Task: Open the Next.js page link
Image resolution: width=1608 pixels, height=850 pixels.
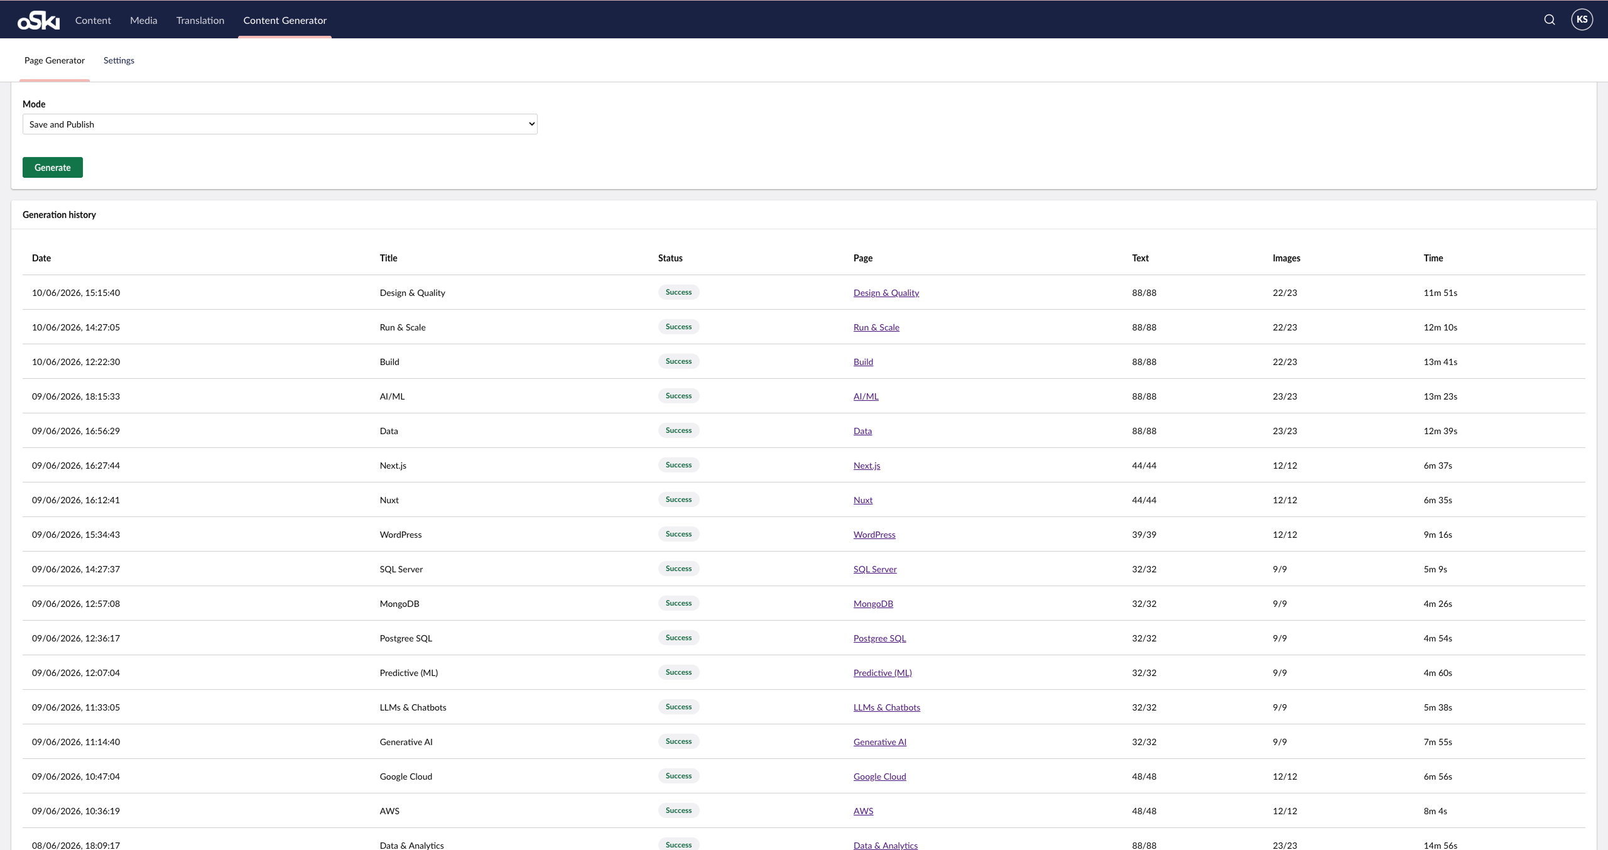Action: tap(867, 466)
